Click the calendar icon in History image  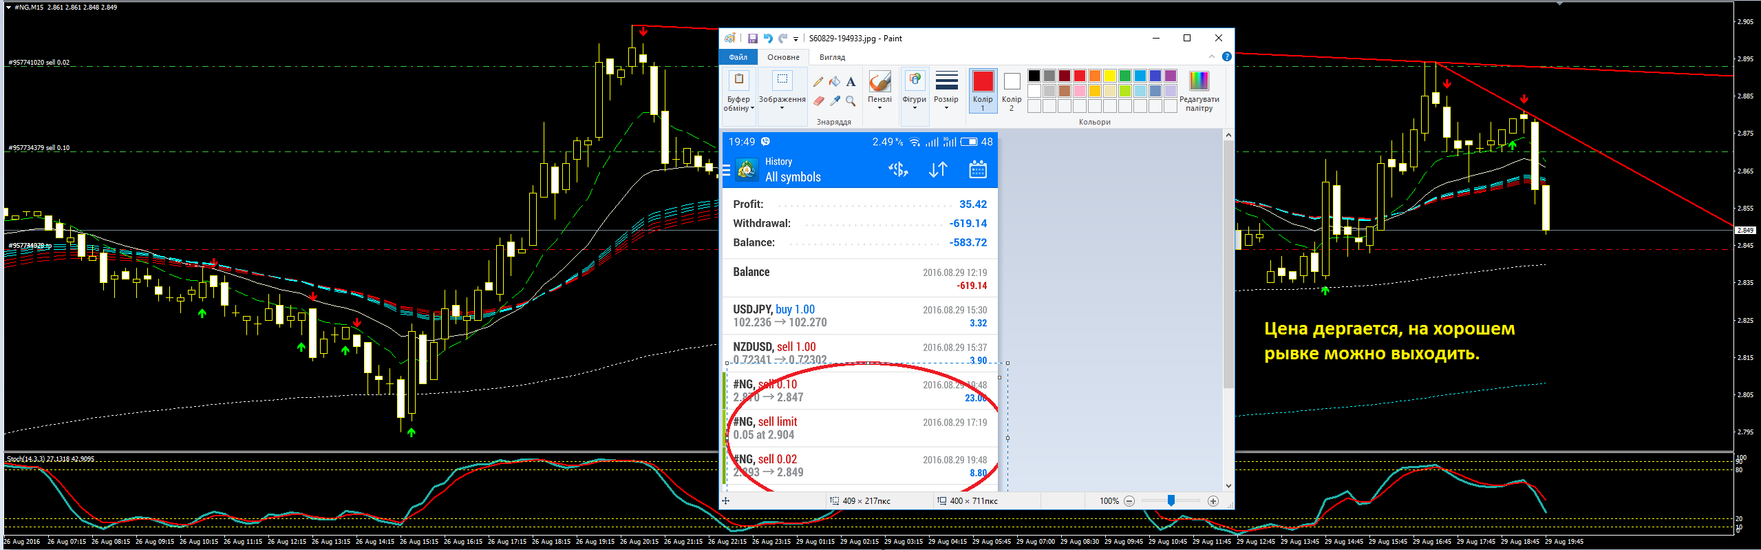978,169
